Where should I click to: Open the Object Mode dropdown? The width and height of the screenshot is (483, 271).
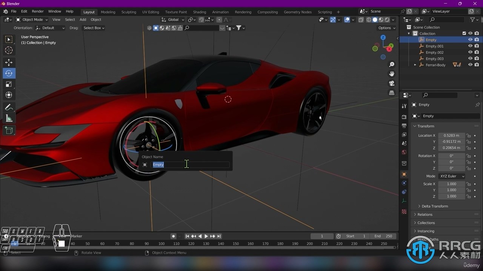[32, 20]
